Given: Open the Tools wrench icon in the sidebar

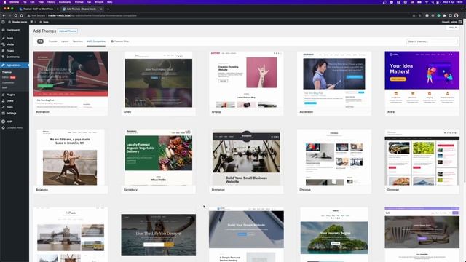Looking at the screenshot, I should (x=3, y=107).
